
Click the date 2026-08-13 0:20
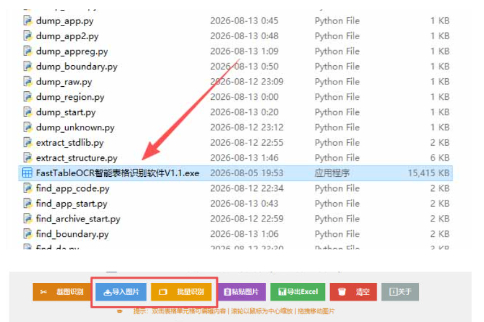(x=244, y=112)
